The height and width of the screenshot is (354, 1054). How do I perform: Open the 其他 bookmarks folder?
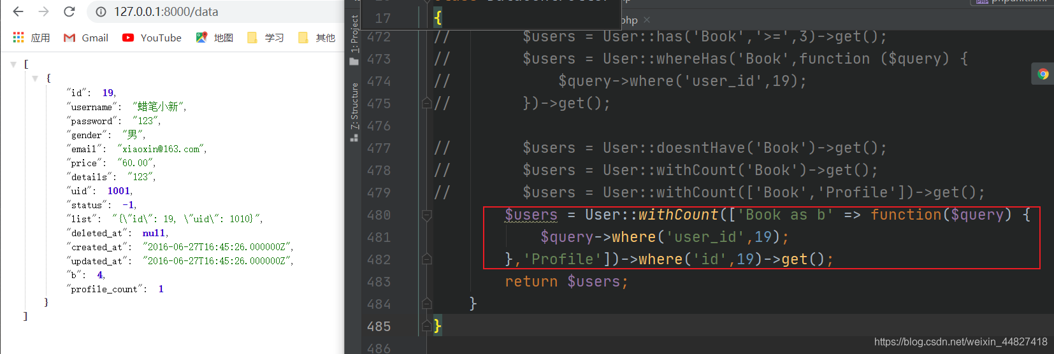[x=316, y=38]
